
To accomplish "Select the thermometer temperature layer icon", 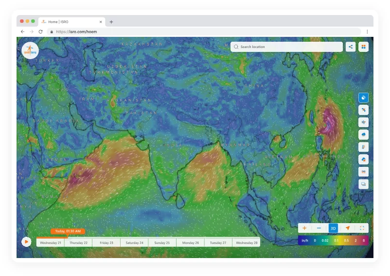I will pyautogui.click(x=363, y=147).
